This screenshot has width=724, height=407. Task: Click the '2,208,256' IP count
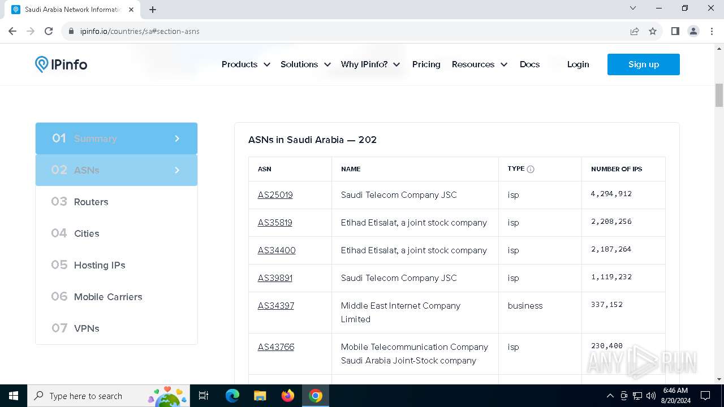[x=611, y=222]
